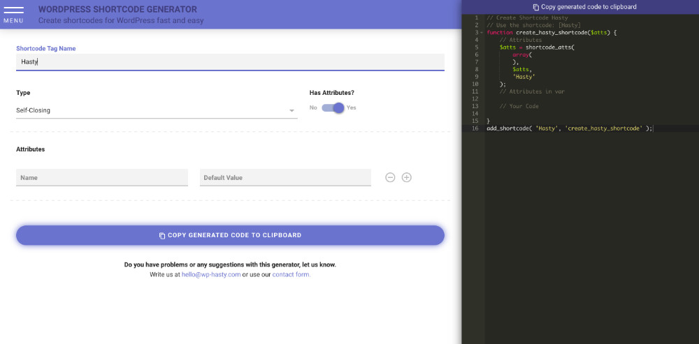Place cursor on add_shortcode line 16 in code
Image resolution: width=699 pixels, height=344 pixels.
(x=569, y=128)
